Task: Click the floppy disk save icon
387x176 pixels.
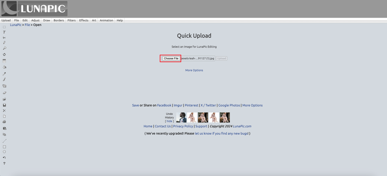Action: tap(4, 105)
